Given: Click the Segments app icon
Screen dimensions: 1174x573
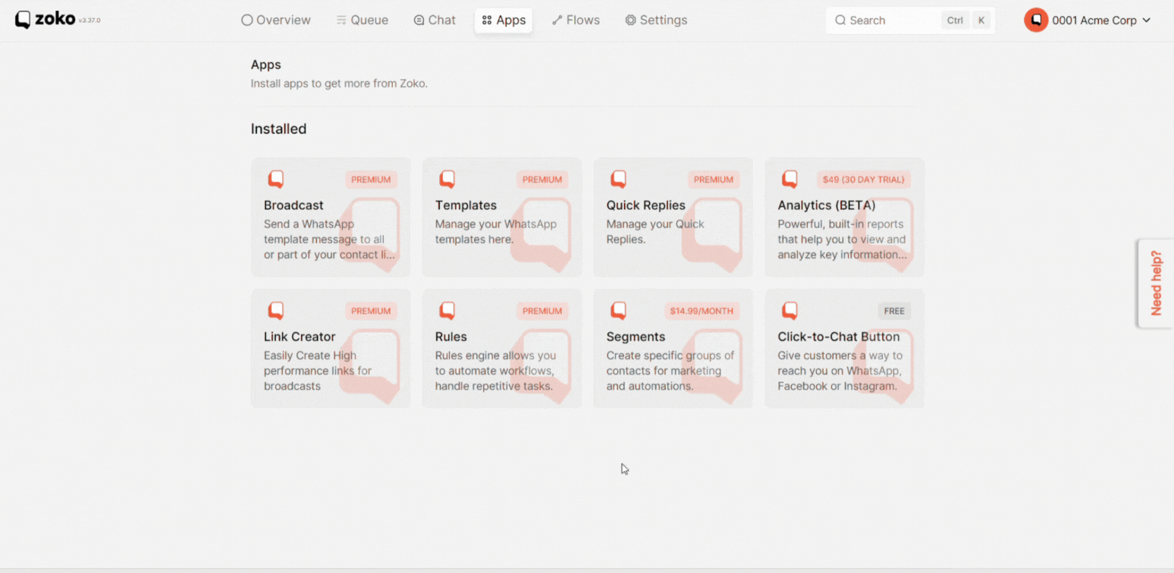Looking at the screenshot, I should click(x=619, y=311).
